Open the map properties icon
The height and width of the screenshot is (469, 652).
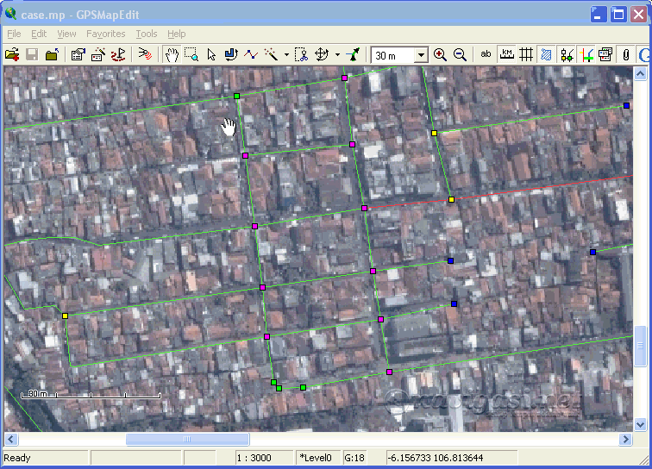78,54
